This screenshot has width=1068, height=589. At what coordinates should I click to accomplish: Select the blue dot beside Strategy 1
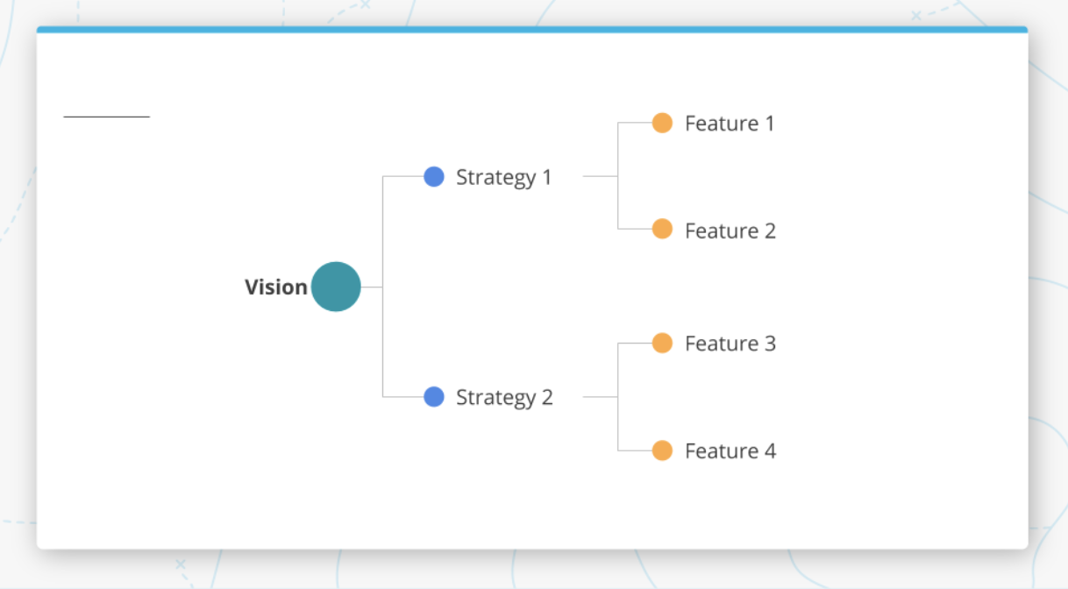434,177
